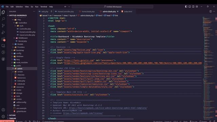Open robots.txt file in Explorer tree
This screenshot has width=217, height=122.
point(21,84)
